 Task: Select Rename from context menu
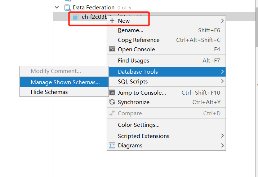130,30
